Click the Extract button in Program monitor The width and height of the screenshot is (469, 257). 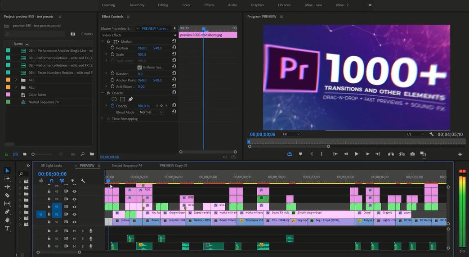click(402, 154)
